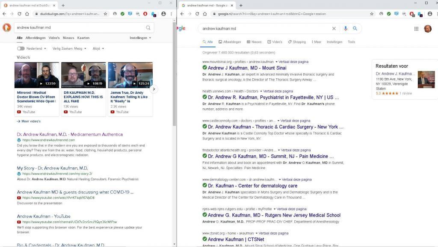Expand health.usnews.com result dropdown arrow
The image size is (438, 247).
(x=261, y=91)
